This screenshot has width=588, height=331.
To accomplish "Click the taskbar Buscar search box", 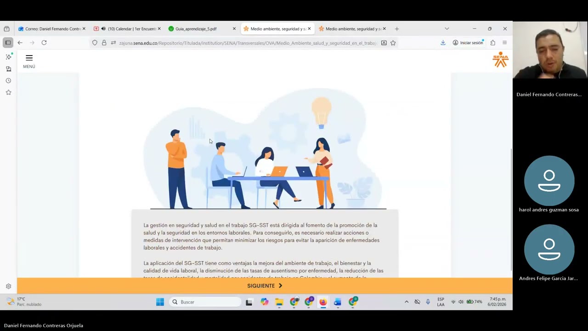I will (205, 302).
